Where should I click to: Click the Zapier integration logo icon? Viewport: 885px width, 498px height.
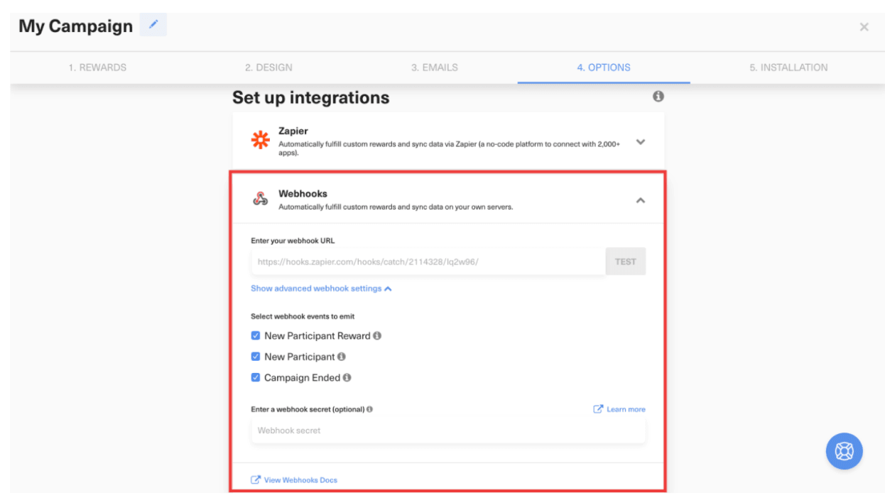pos(260,140)
